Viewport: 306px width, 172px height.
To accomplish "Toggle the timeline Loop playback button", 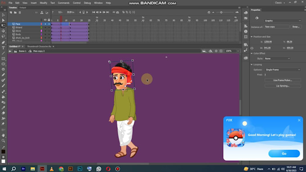I will coord(117,12).
